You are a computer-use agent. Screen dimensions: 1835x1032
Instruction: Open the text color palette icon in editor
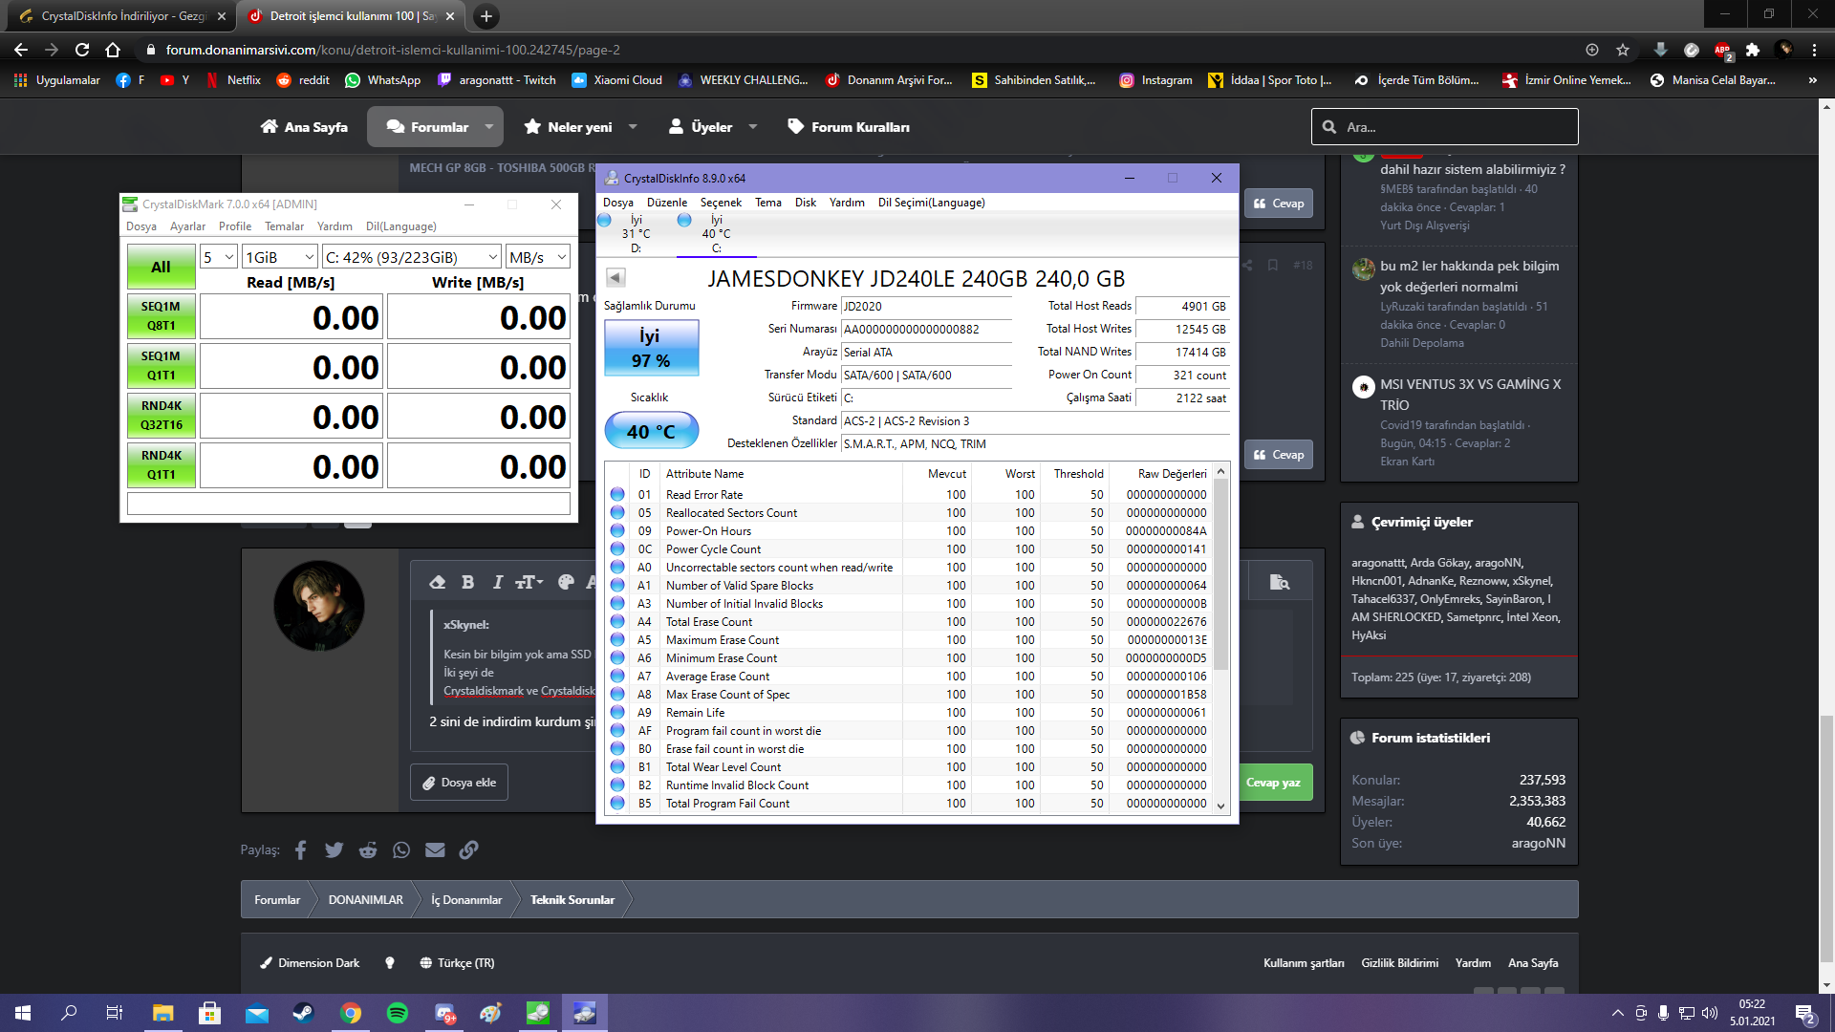point(566,582)
